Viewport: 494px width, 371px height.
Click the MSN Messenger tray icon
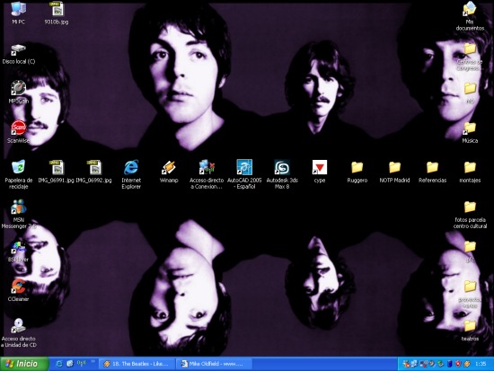pyautogui.click(x=406, y=364)
